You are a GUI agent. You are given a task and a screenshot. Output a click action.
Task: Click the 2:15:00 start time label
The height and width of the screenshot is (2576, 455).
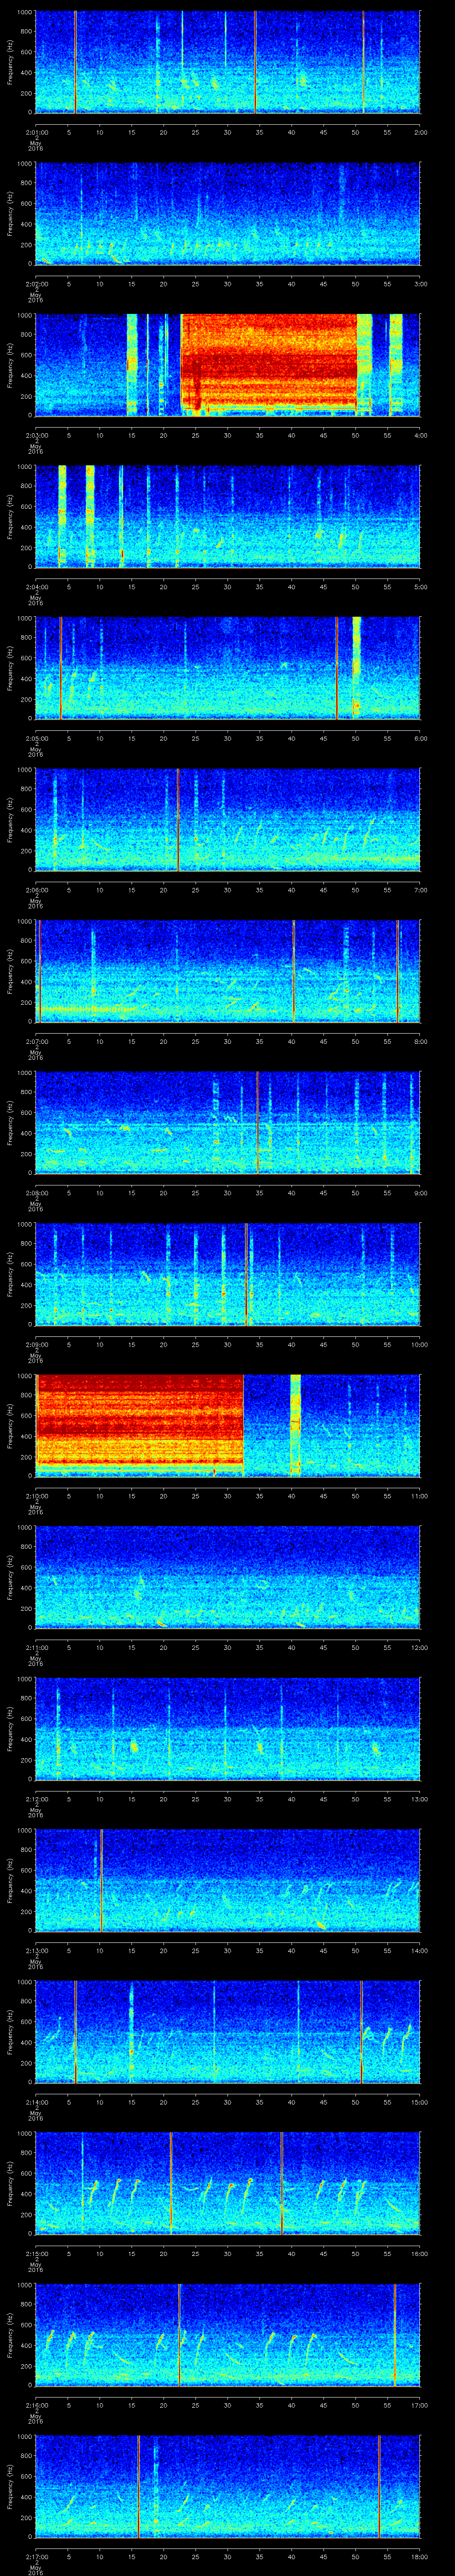pyautogui.click(x=36, y=2253)
